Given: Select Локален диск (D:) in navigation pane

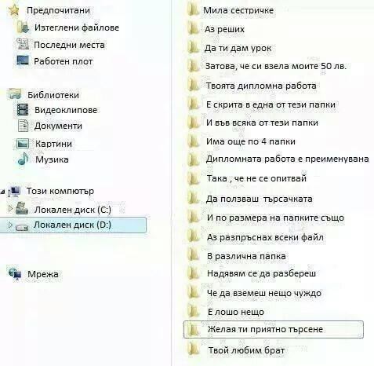Looking at the screenshot, I should point(73,225).
